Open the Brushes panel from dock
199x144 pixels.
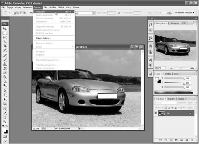[x=151, y=46]
